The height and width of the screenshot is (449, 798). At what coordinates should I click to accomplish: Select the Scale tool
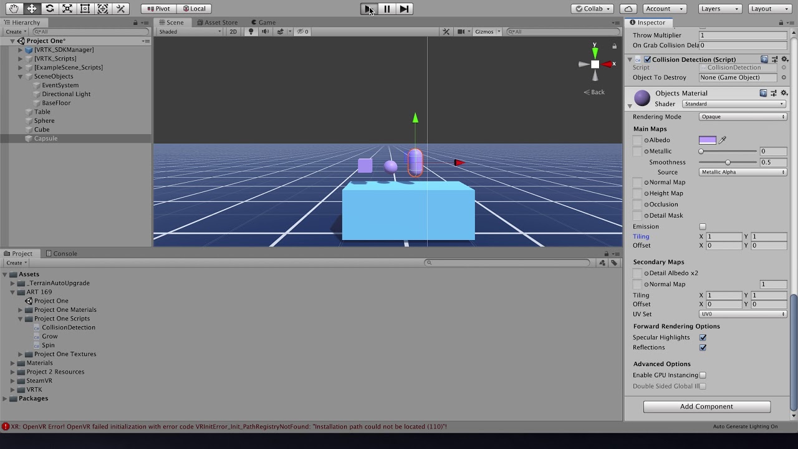point(67,9)
